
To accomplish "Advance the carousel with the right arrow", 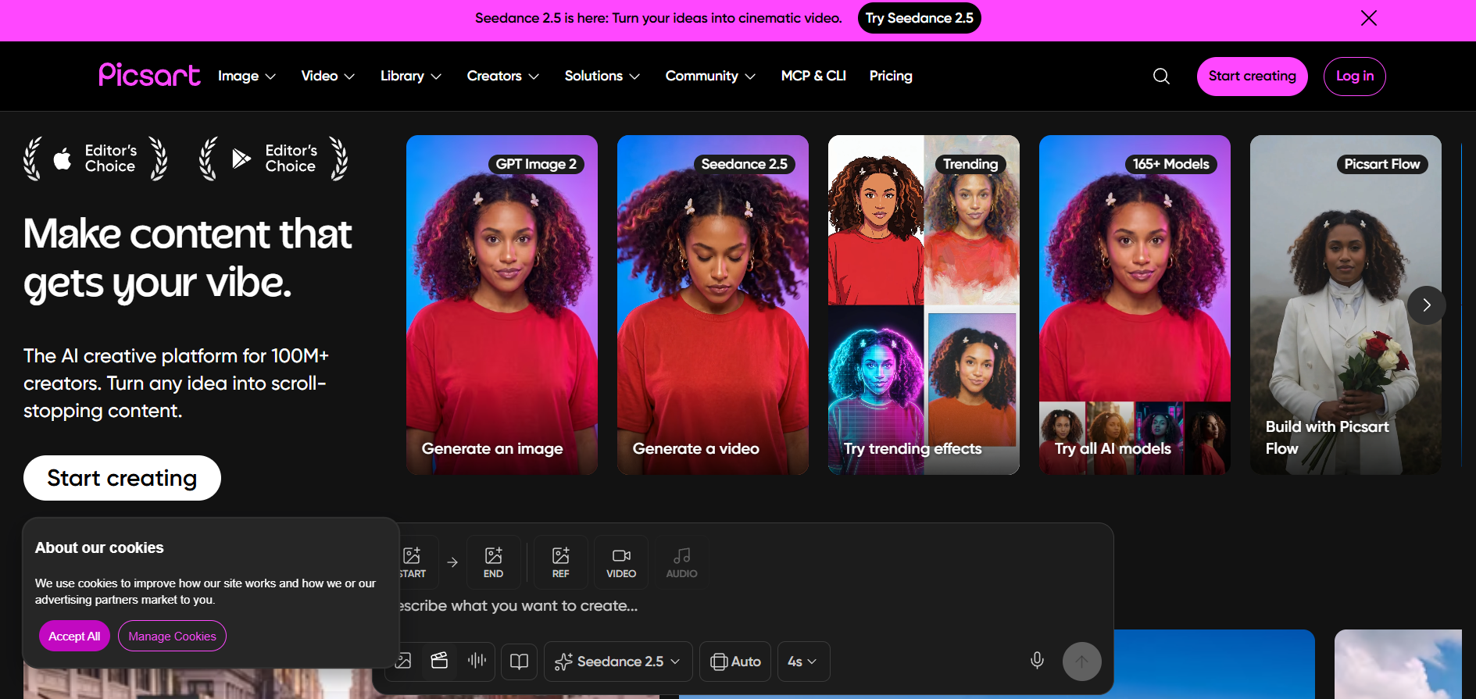I will (x=1426, y=305).
